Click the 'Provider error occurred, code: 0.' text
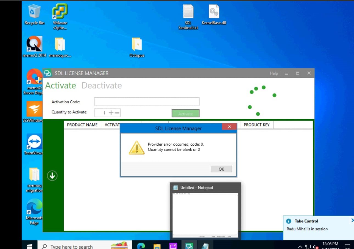Image resolution: width=354 pixels, height=249 pixels. (x=176, y=144)
